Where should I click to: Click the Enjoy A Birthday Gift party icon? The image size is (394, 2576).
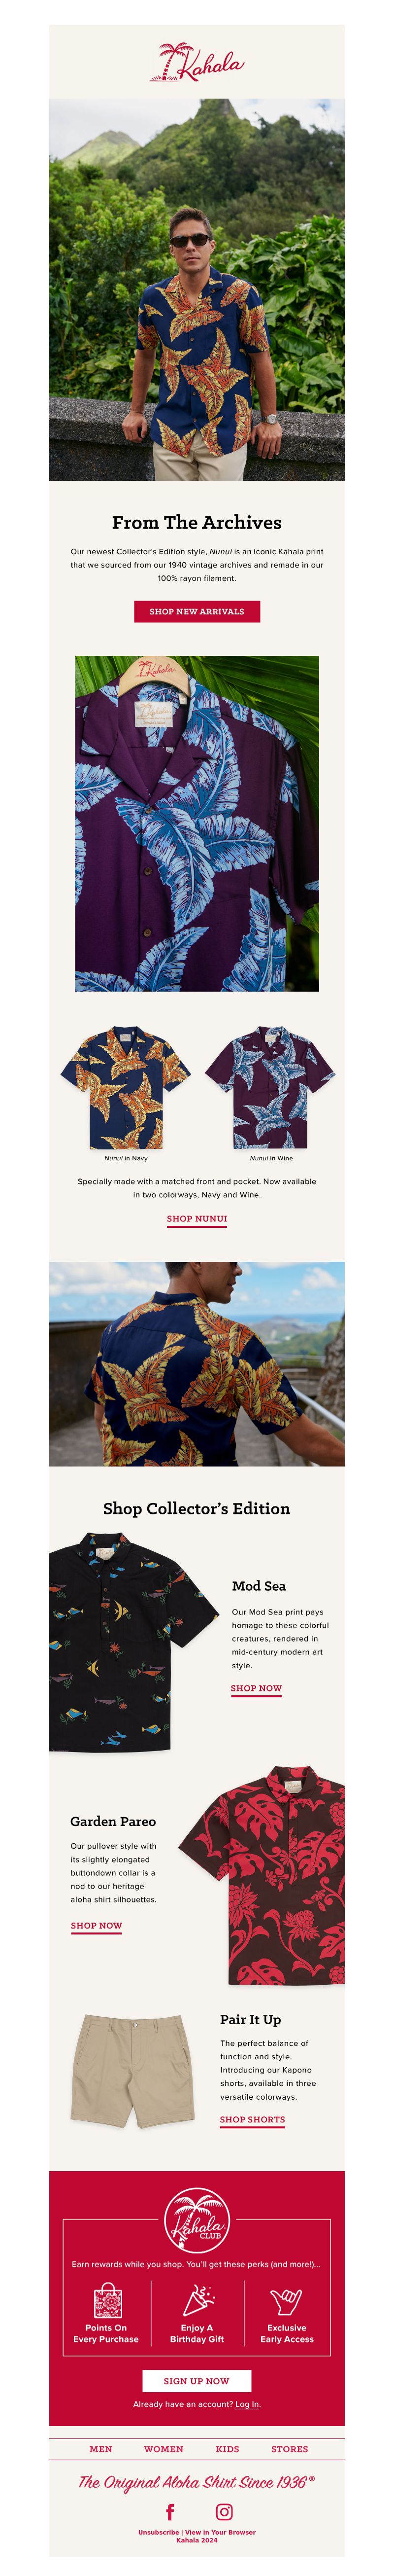197,2299
